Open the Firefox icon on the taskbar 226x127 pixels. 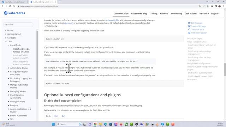click(121, 124)
